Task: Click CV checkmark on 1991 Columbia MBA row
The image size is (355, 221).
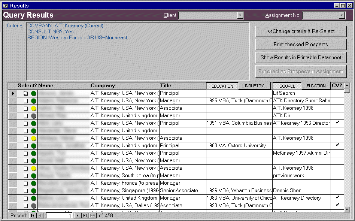Action: [x=337, y=122]
